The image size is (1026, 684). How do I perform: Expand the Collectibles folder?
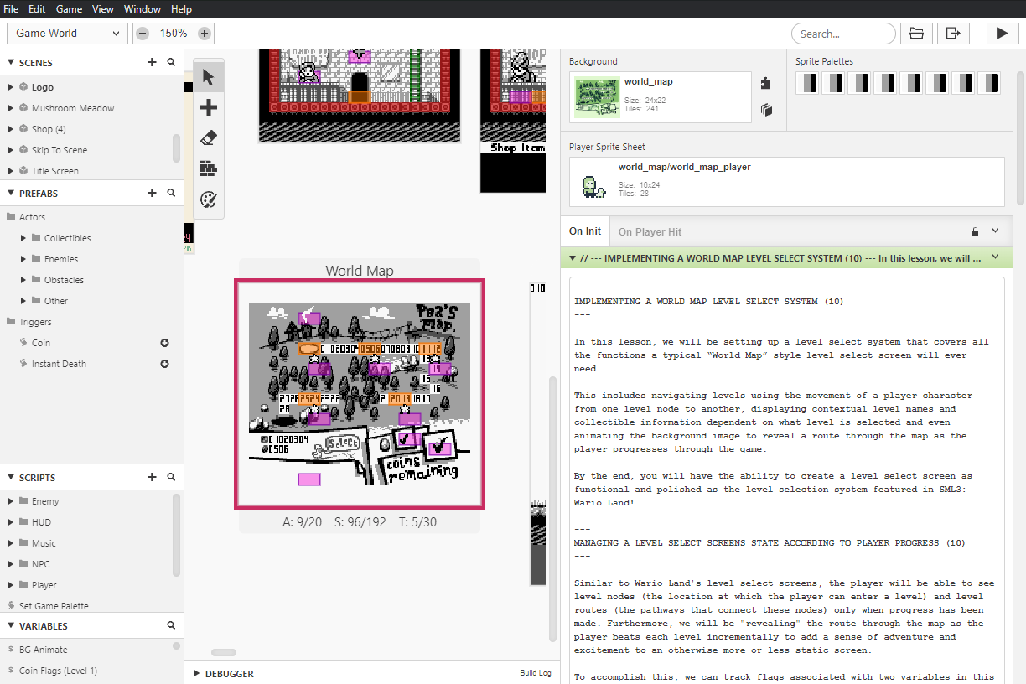pyautogui.click(x=23, y=238)
